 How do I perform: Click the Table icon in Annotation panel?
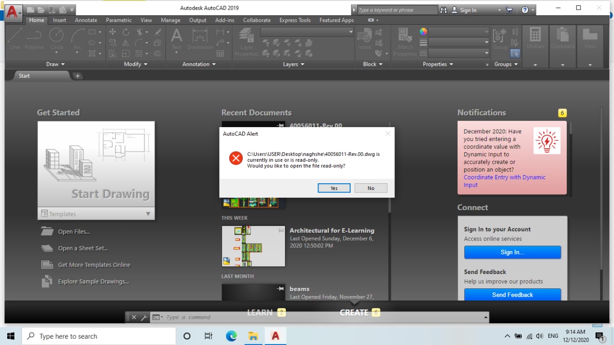click(x=221, y=53)
